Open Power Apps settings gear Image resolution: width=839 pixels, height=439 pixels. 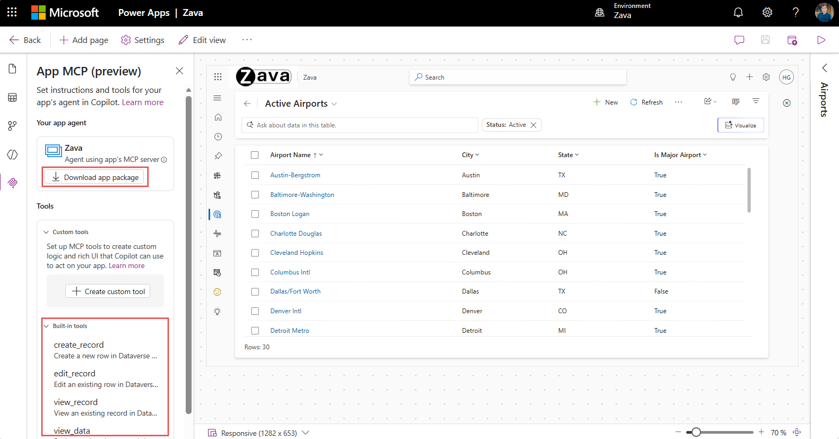pyautogui.click(x=767, y=12)
